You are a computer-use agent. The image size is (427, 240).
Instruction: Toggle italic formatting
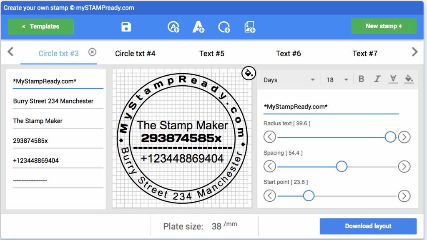[x=377, y=79]
